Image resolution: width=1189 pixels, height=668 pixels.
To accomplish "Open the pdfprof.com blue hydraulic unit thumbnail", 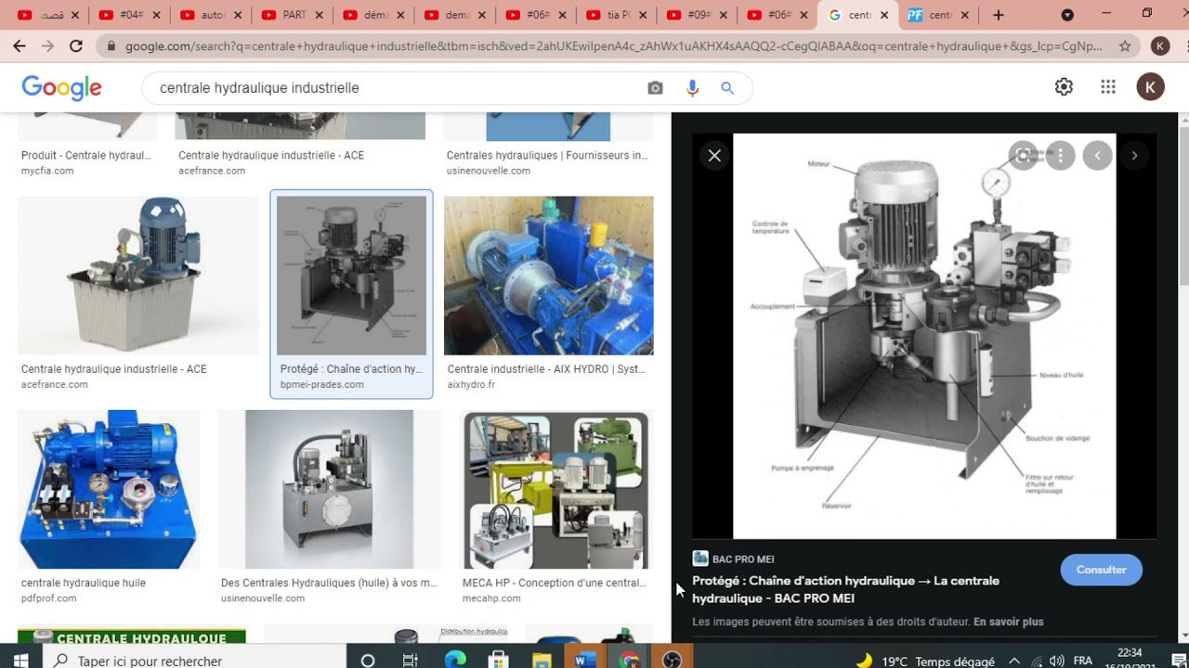I will [x=109, y=490].
